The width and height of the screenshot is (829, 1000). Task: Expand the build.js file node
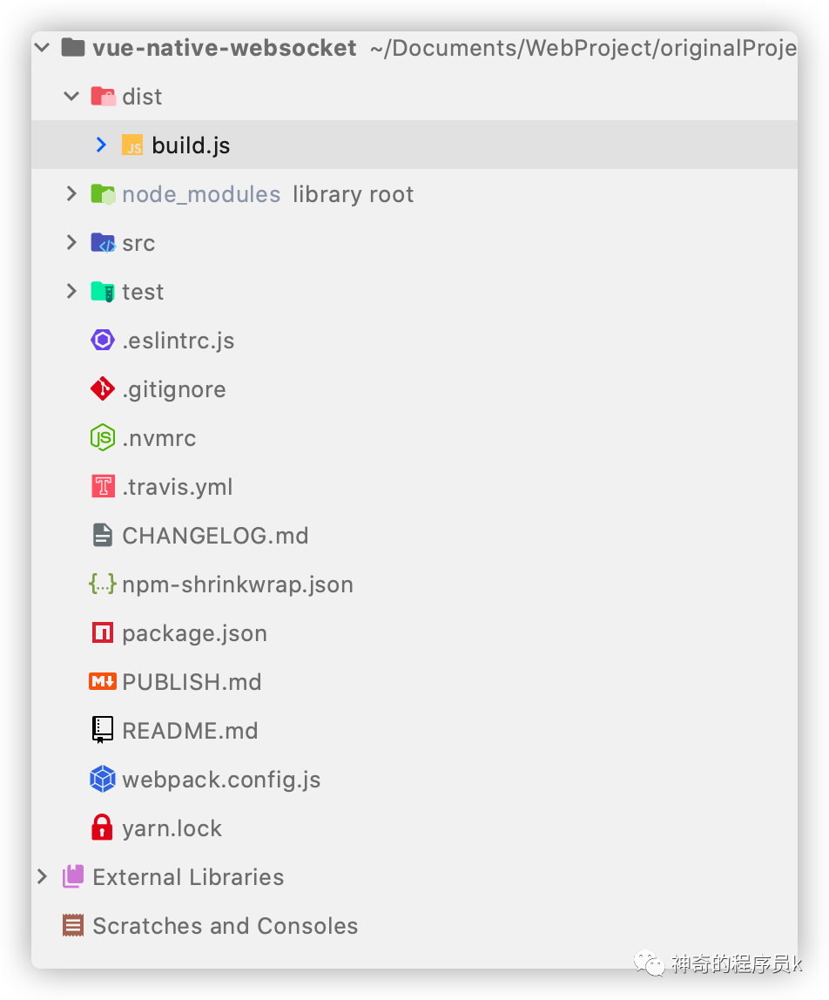pos(101,145)
